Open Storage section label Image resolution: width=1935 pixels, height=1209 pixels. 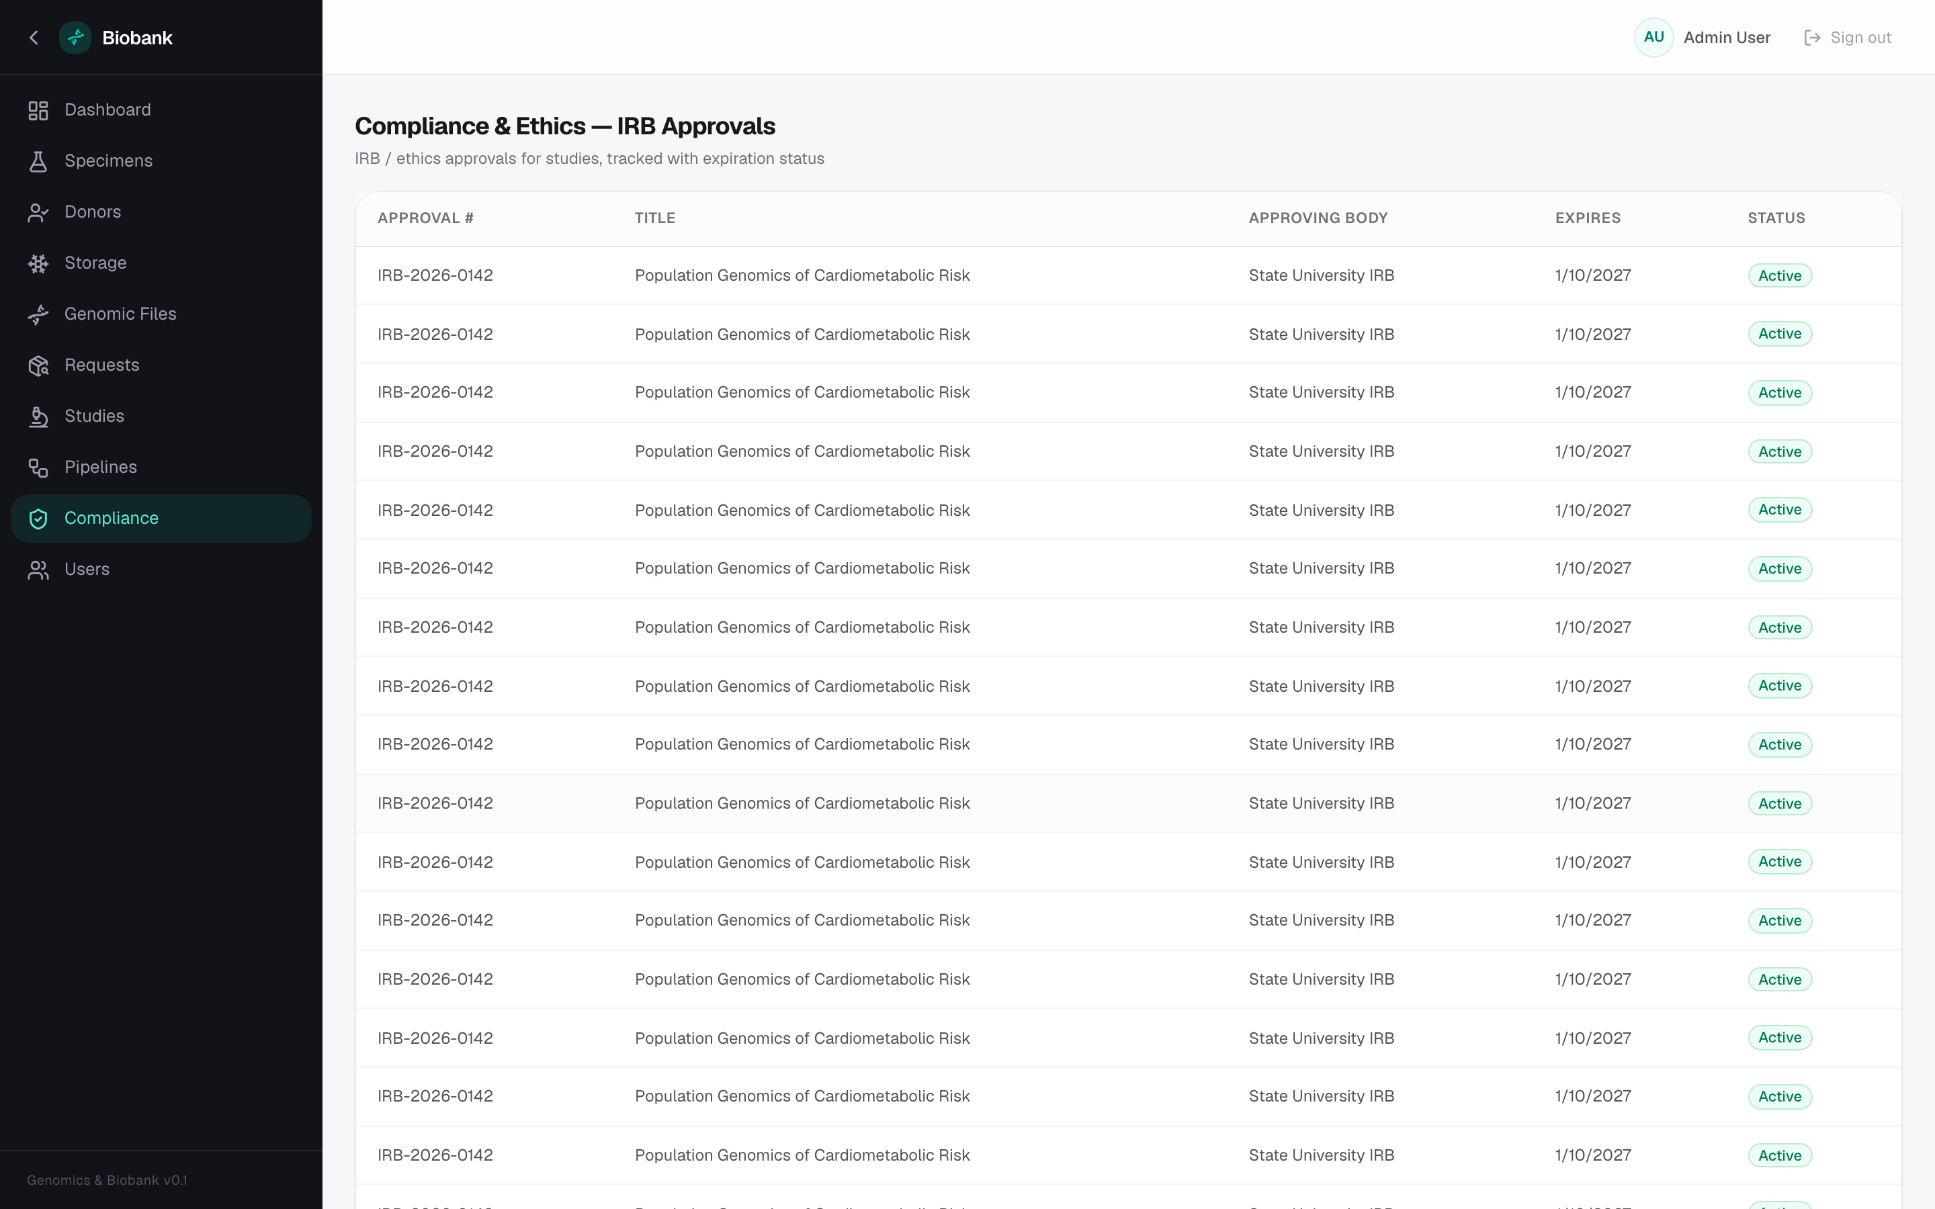[95, 263]
